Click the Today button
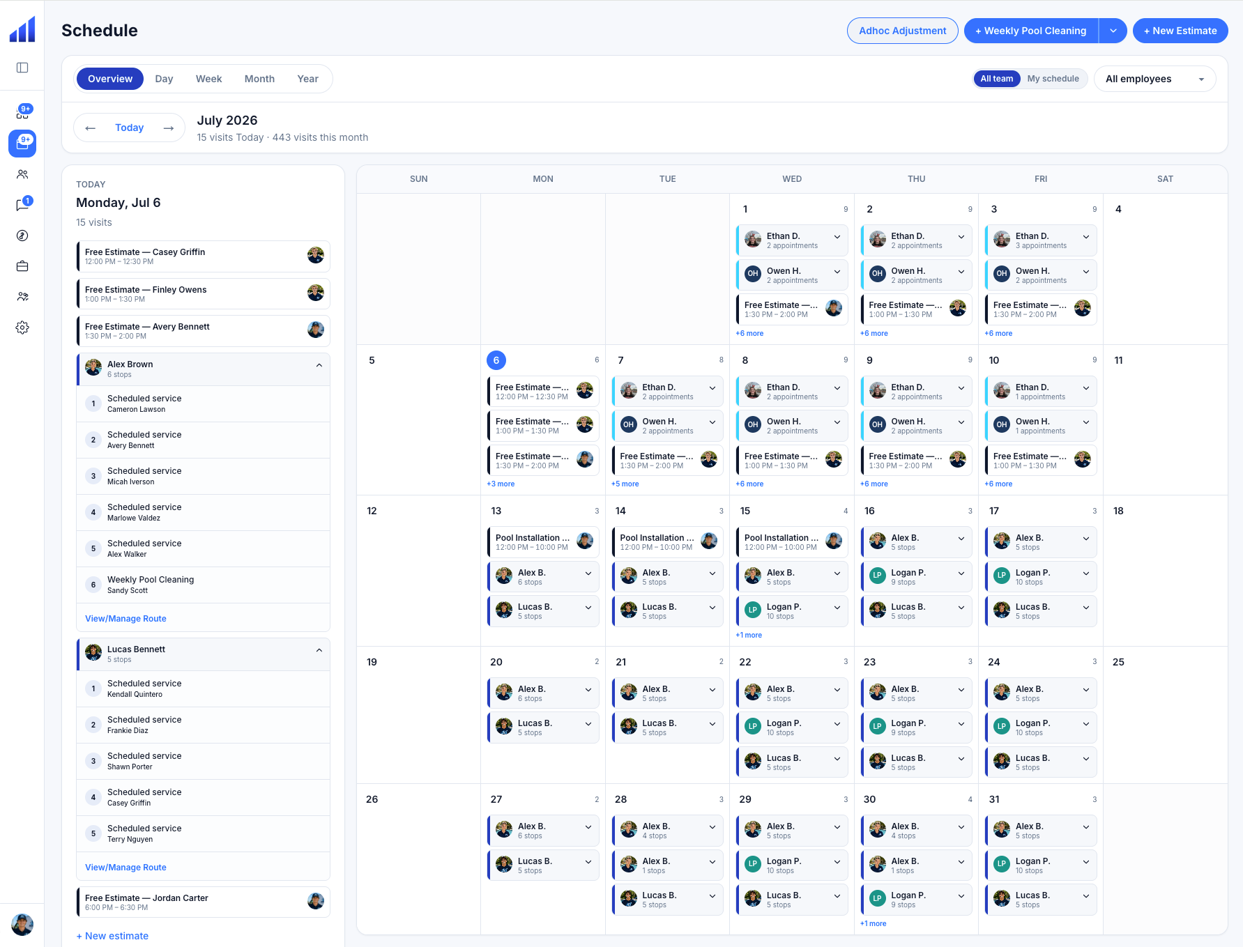This screenshot has width=1243, height=947. (x=129, y=128)
